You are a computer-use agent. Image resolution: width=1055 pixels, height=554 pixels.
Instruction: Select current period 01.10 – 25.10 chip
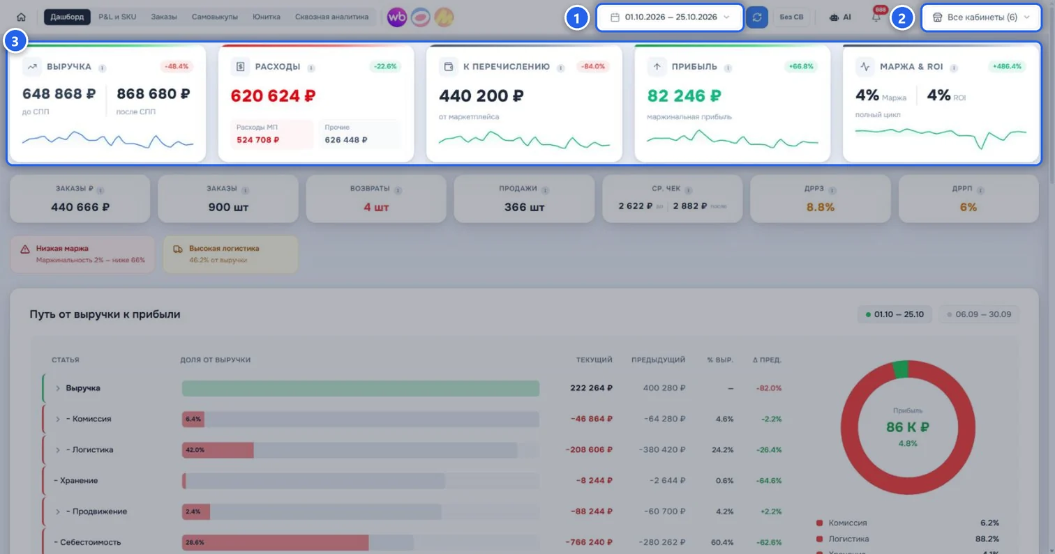[895, 314]
